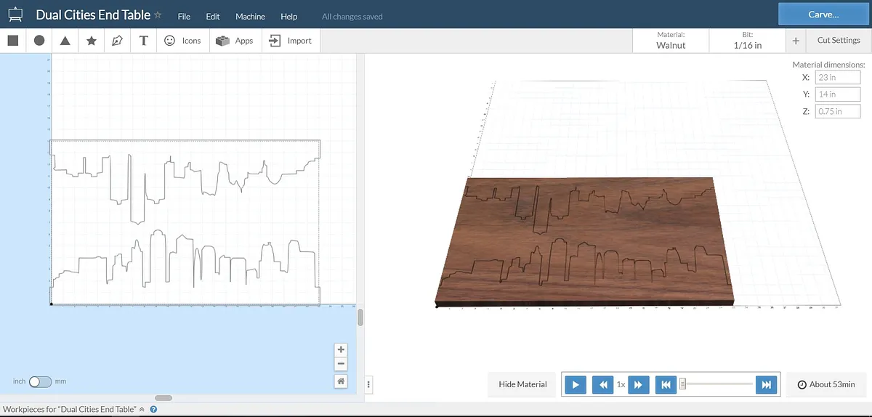872x417 pixels.
Task: Open the Bit 1/16 in dropdown
Action: [x=748, y=41]
